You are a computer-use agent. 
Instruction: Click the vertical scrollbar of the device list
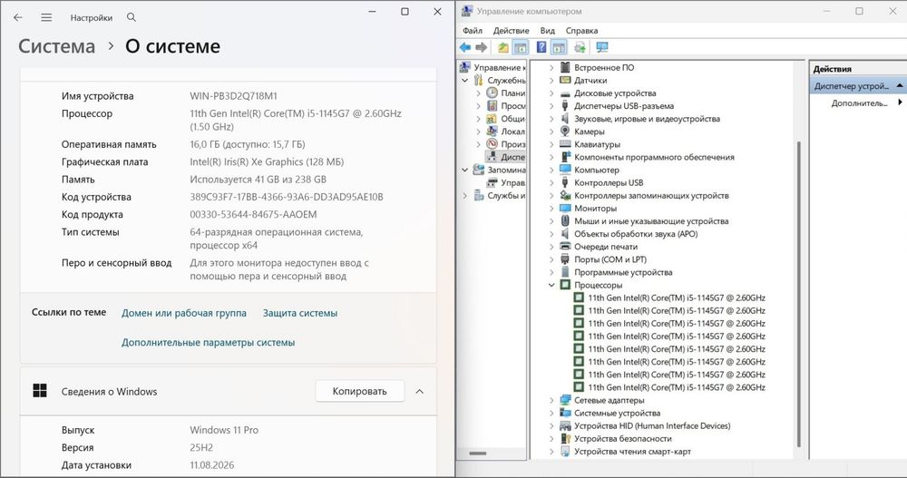799,292
